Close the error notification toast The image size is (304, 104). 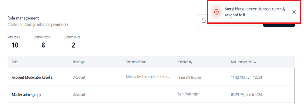(x=294, y=12)
